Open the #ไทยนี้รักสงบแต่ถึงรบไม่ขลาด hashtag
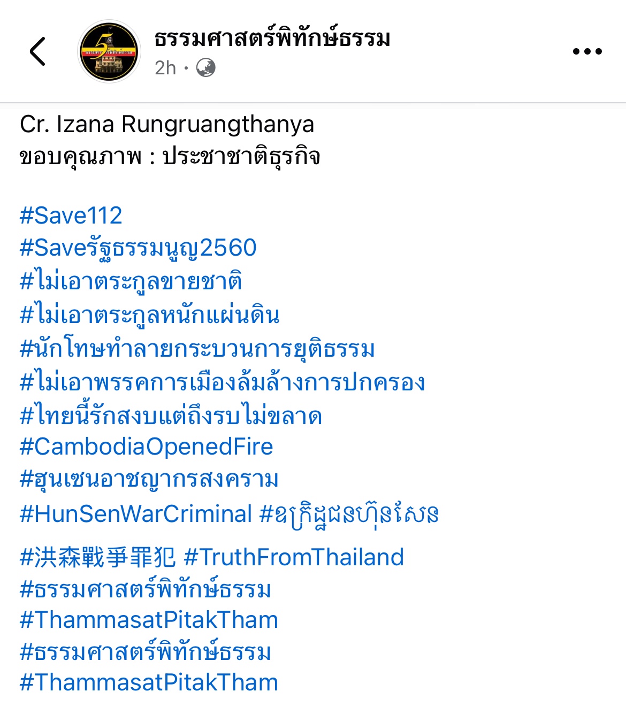Screen dimensions: 626x707 click(171, 416)
